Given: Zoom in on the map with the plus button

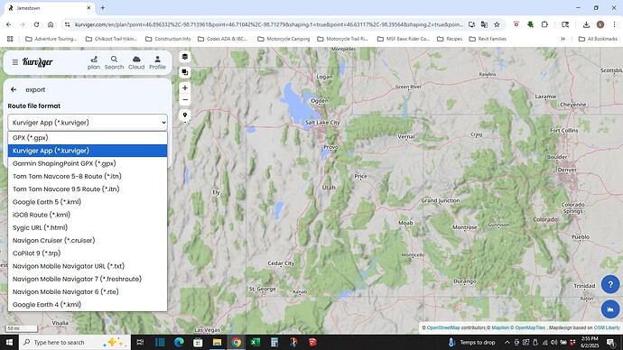Looking at the screenshot, I should pos(185,87).
